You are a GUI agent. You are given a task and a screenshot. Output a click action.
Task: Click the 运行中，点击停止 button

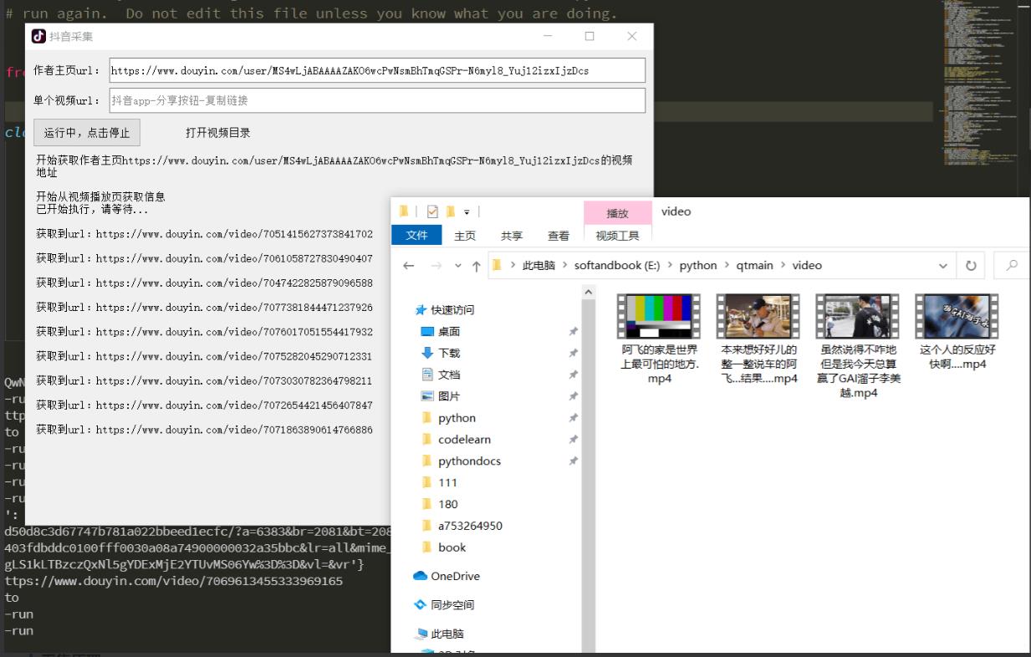point(87,133)
